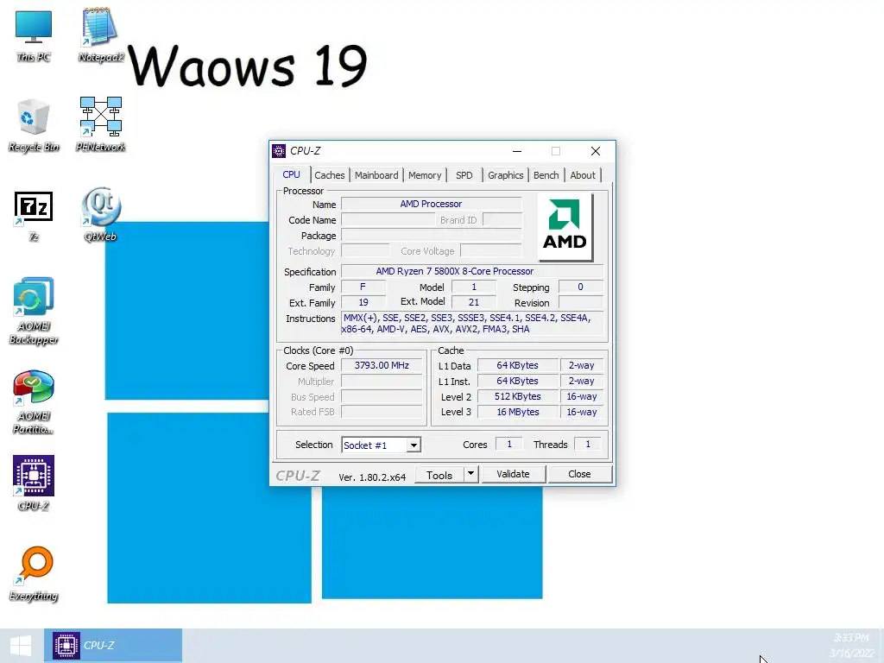Click the taskbar clock and date
The image size is (884, 663).
pos(851,646)
